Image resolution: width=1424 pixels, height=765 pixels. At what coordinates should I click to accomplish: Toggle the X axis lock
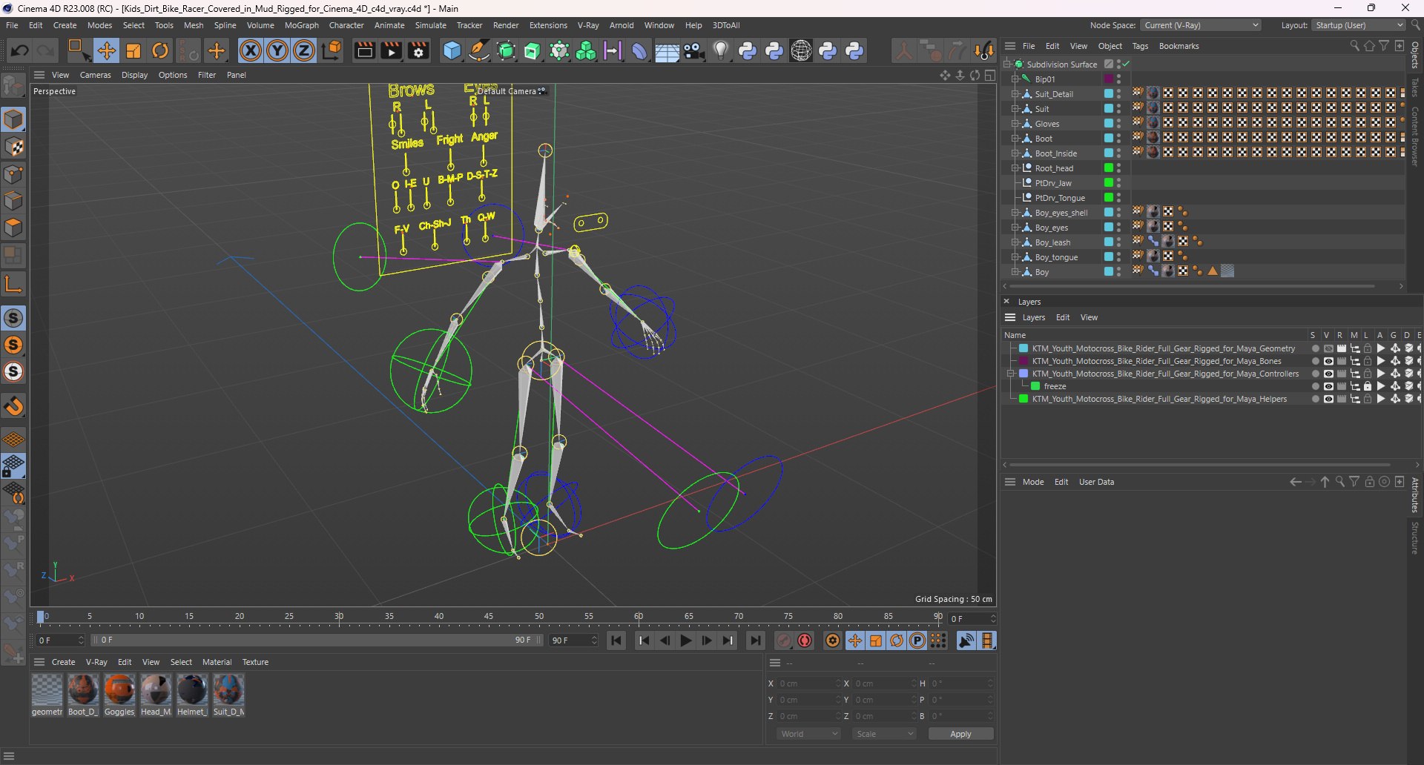(x=251, y=50)
